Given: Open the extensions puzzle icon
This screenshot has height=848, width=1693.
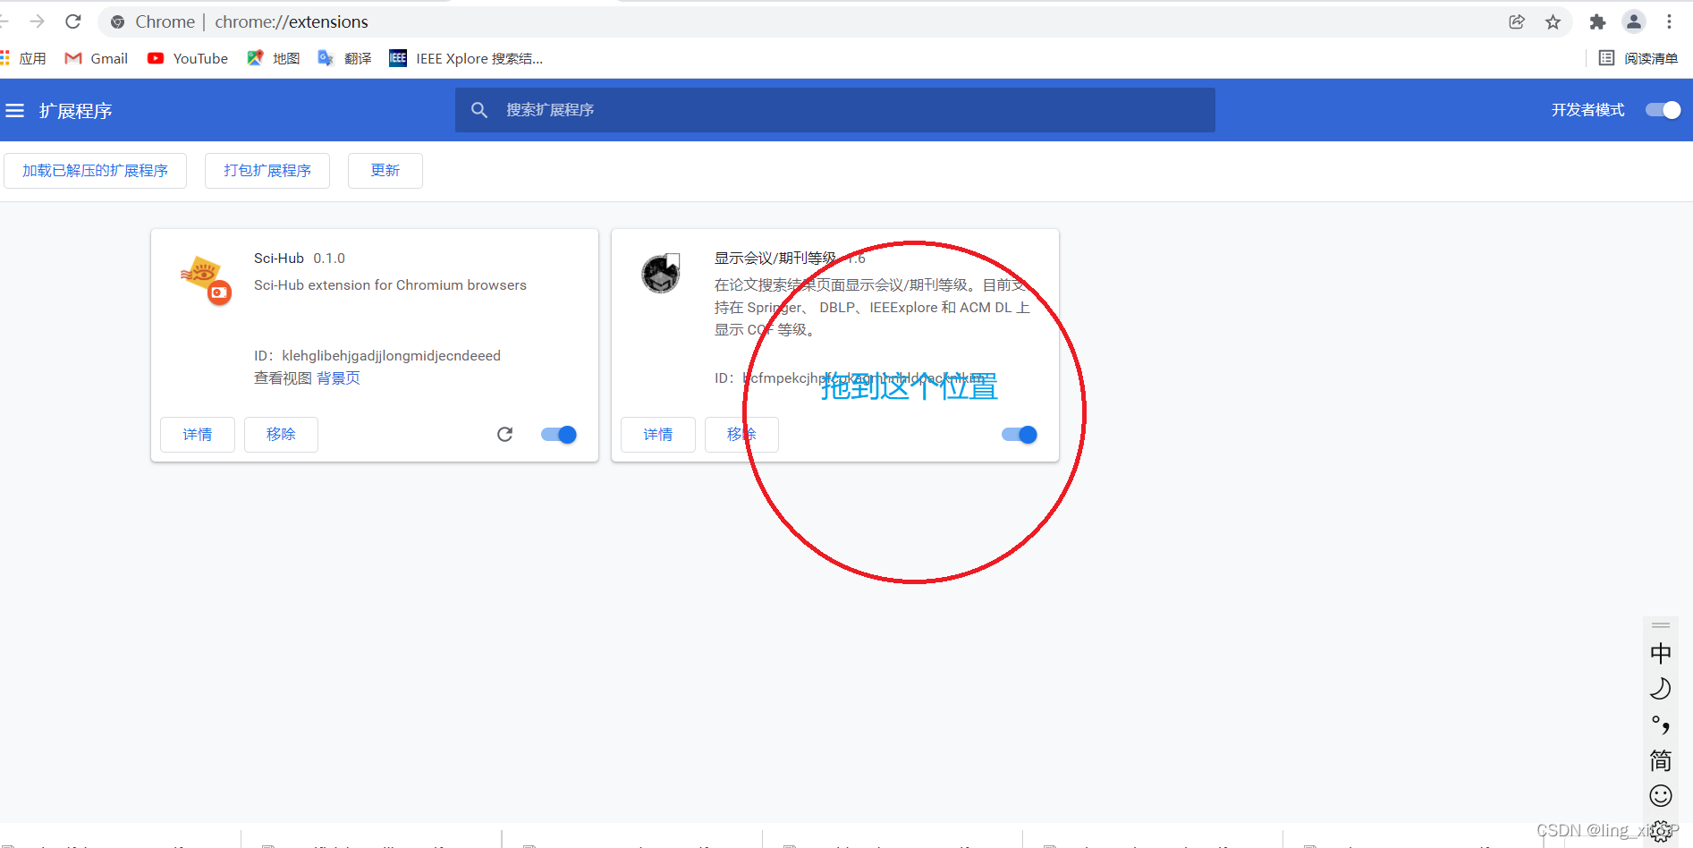Looking at the screenshot, I should click(1597, 21).
